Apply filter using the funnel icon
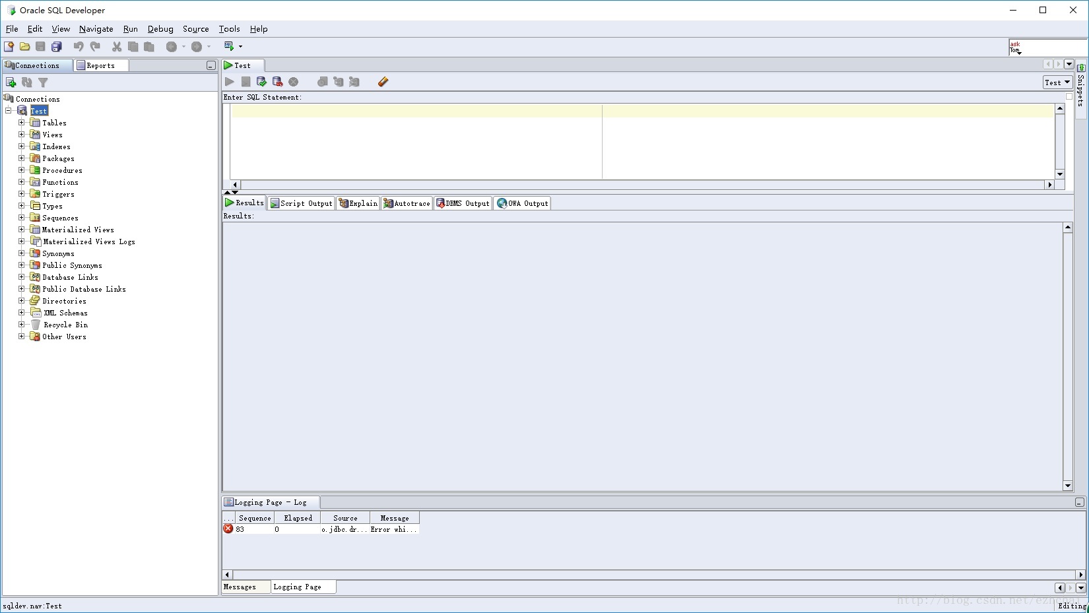1089x613 pixels. (43, 82)
